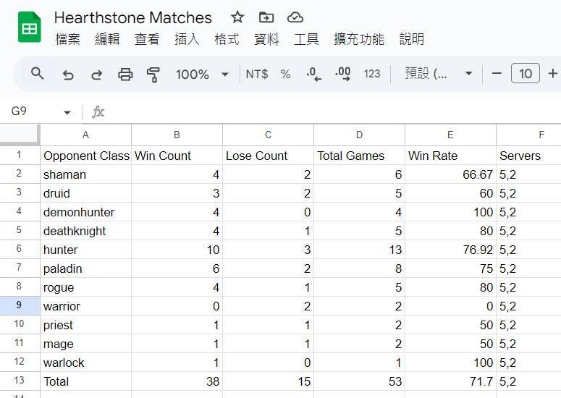Open the 插入 (Insert) menu
The image size is (561, 398).
(x=187, y=39)
